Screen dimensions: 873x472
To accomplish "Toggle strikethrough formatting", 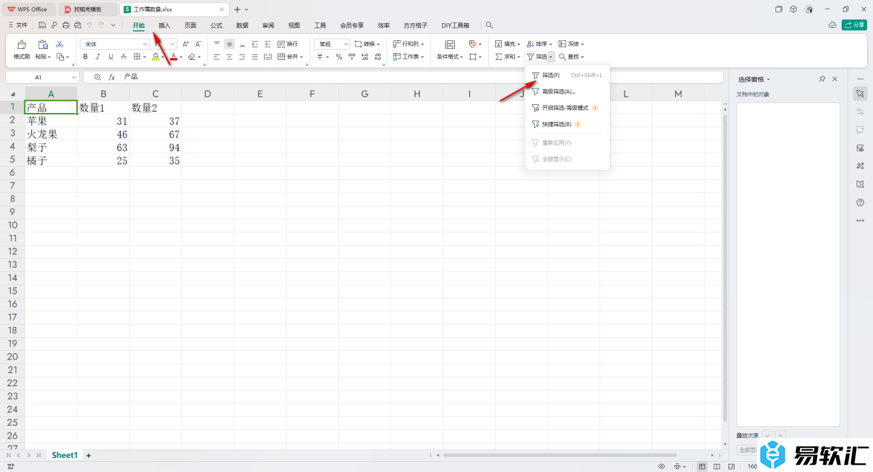I will point(123,57).
